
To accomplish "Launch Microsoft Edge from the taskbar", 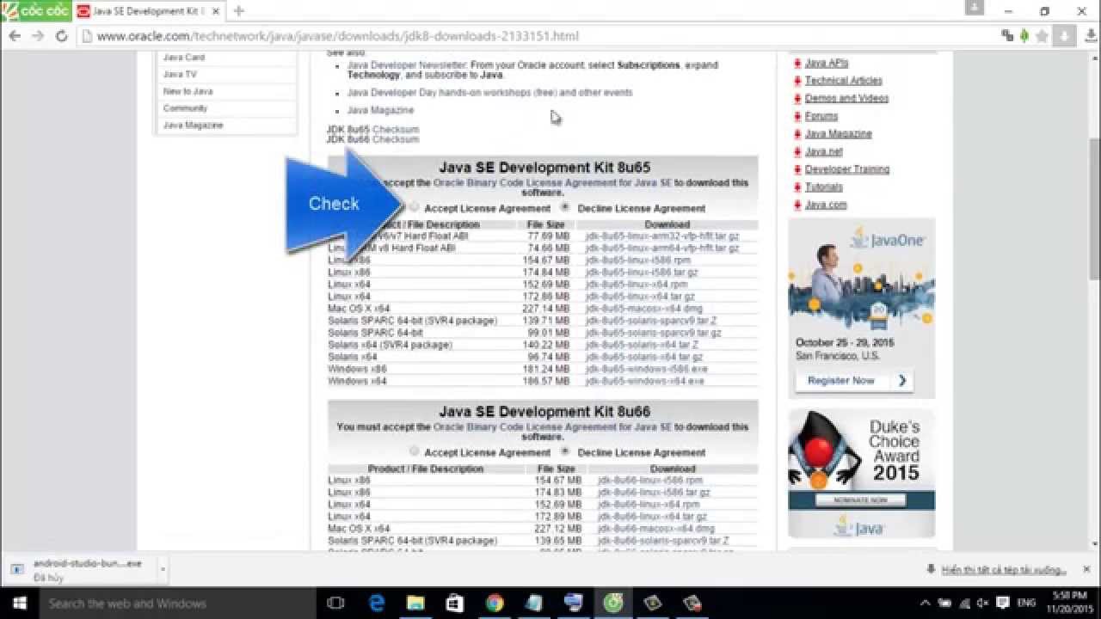I will (376, 604).
